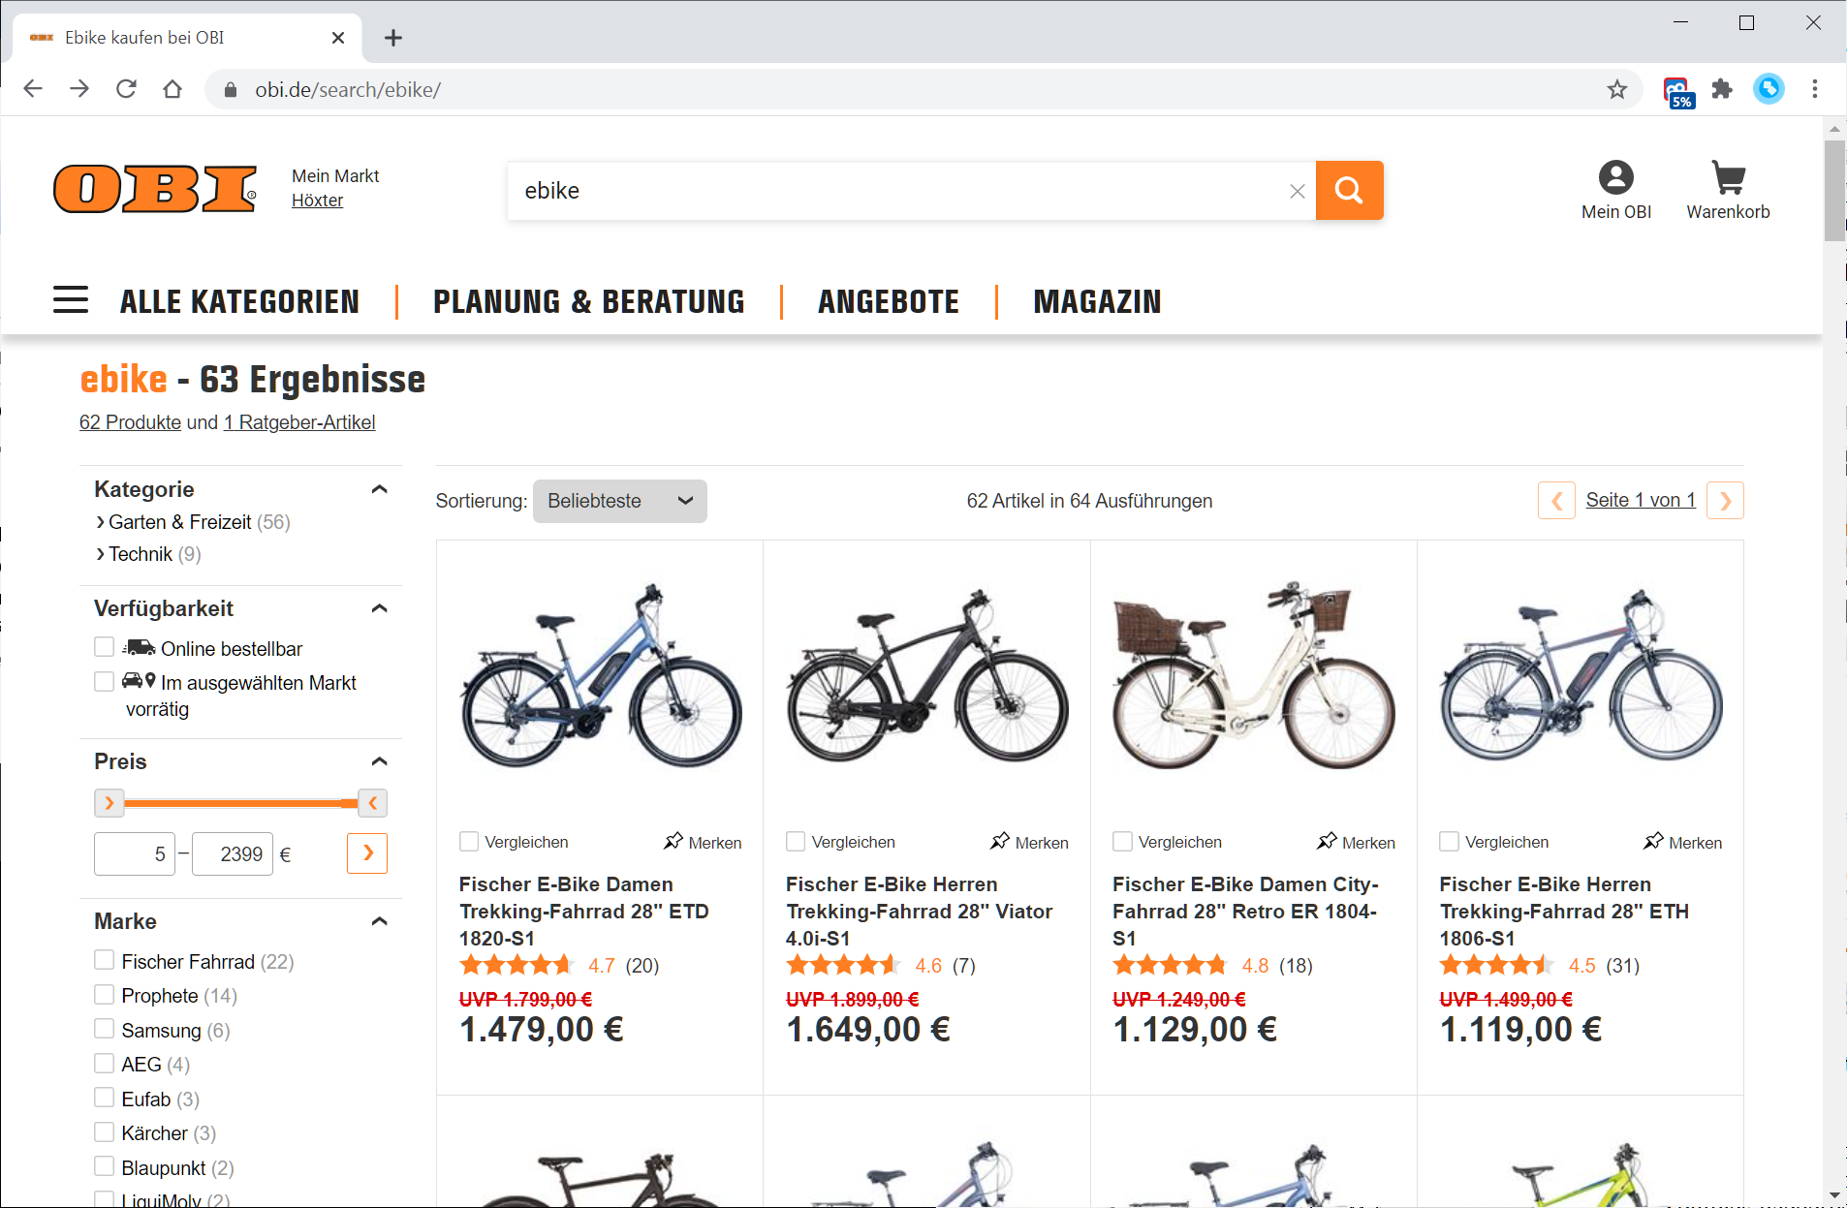This screenshot has height=1208, width=1847.
Task: Bookmark this page with the star icon
Action: pos(1617,90)
